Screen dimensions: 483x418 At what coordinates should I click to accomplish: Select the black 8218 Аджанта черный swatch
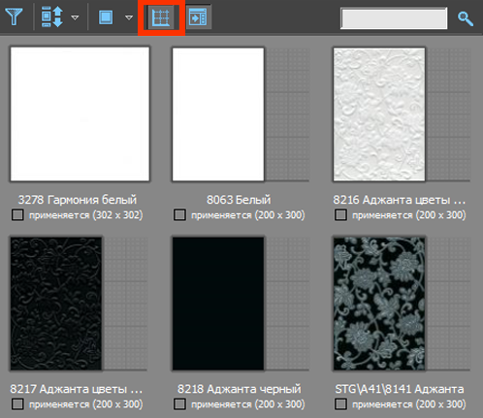[218, 304]
